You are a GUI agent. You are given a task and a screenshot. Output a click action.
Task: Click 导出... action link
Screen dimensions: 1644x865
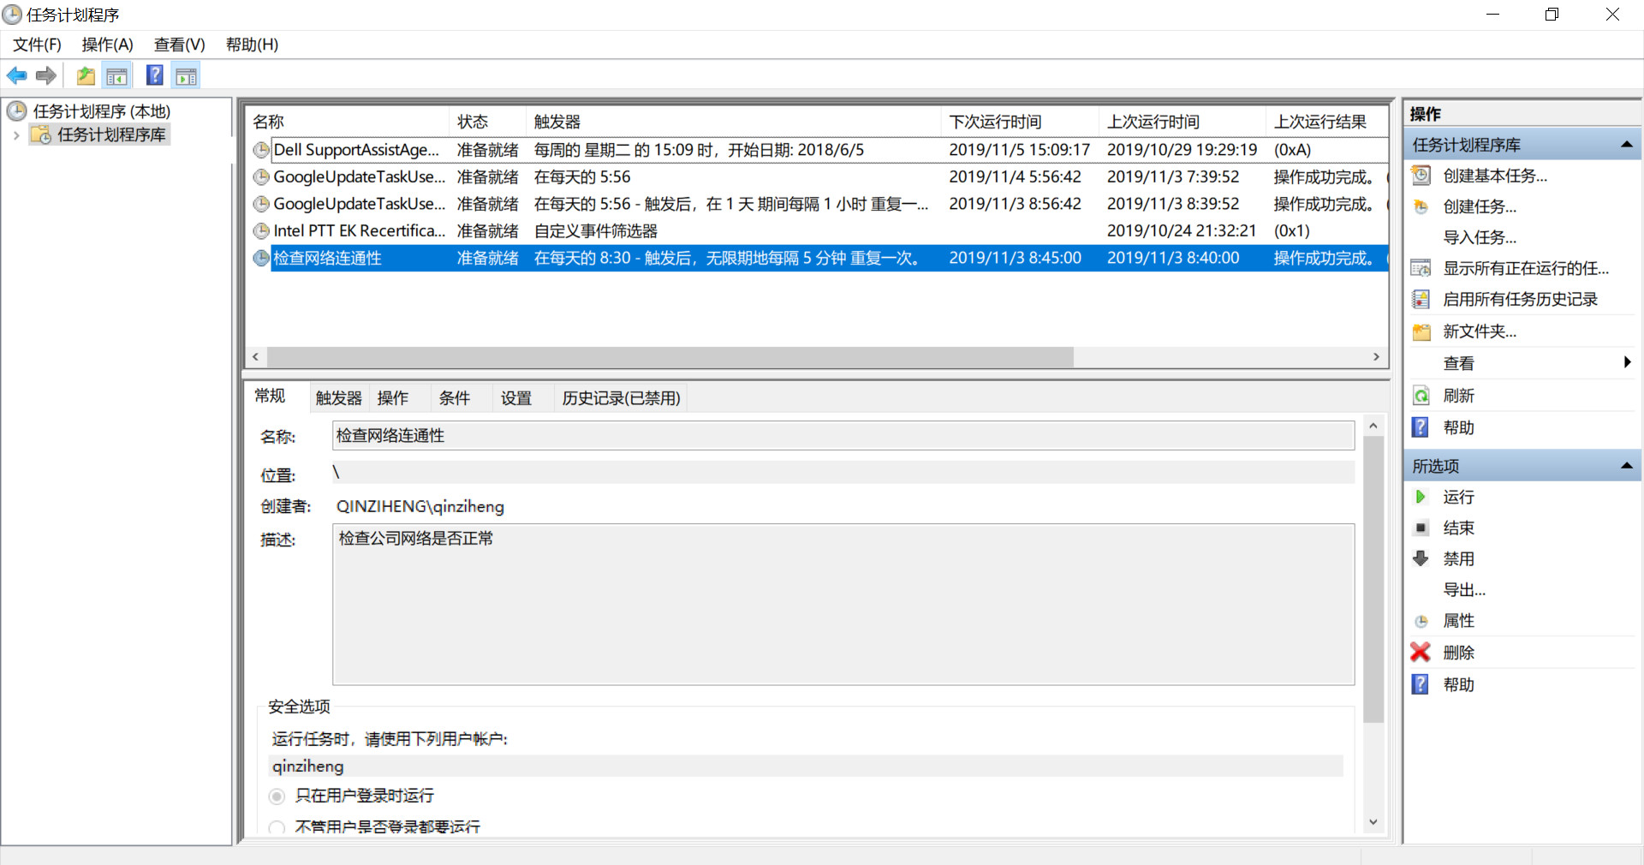1464,590
